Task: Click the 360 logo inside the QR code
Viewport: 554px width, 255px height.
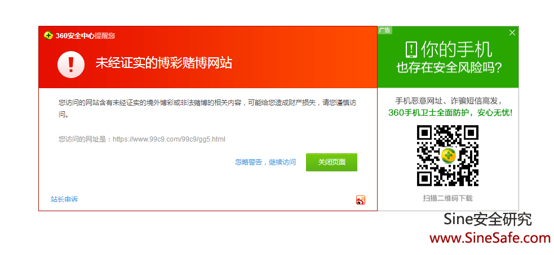Action: pyautogui.click(x=448, y=156)
